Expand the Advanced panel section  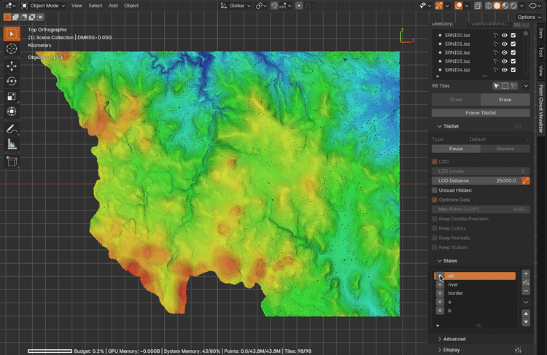coord(454,339)
